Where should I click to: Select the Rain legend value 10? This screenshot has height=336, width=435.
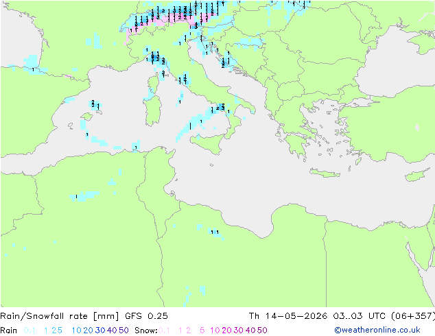(77, 331)
